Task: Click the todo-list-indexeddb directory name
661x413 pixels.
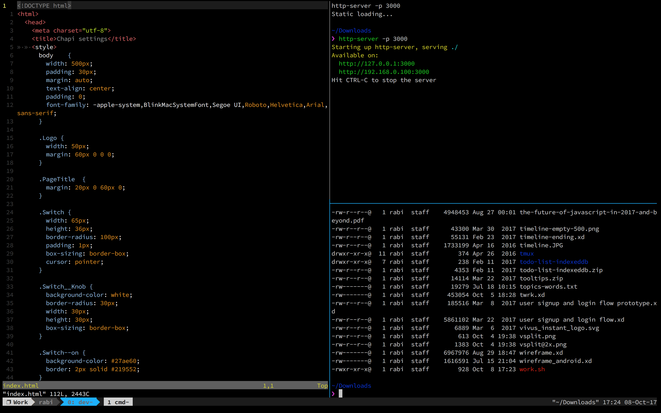Action: click(x=553, y=262)
